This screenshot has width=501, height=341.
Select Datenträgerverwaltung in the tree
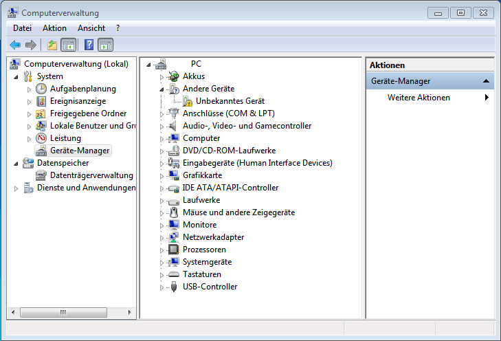tap(91, 175)
